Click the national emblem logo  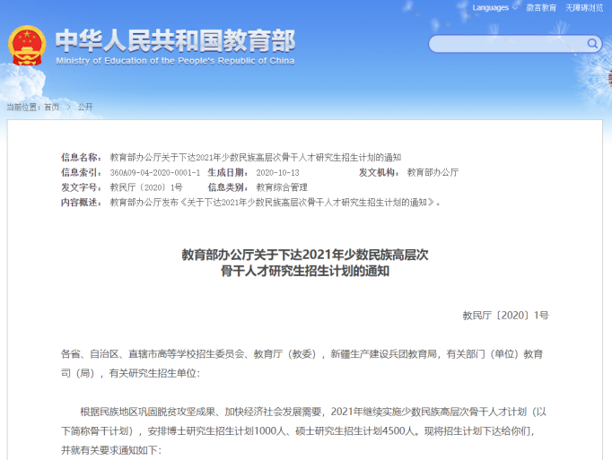27,46
